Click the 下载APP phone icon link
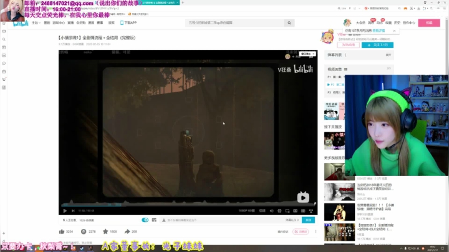Viewport: 449px width, 252px height. coord(128,22)
